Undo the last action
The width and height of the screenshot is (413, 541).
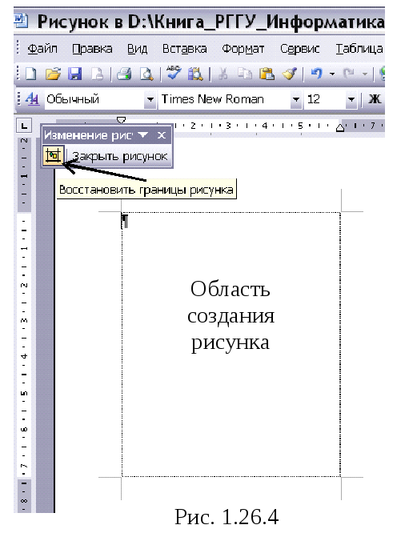pyautogui.click(x=317, y=74)
